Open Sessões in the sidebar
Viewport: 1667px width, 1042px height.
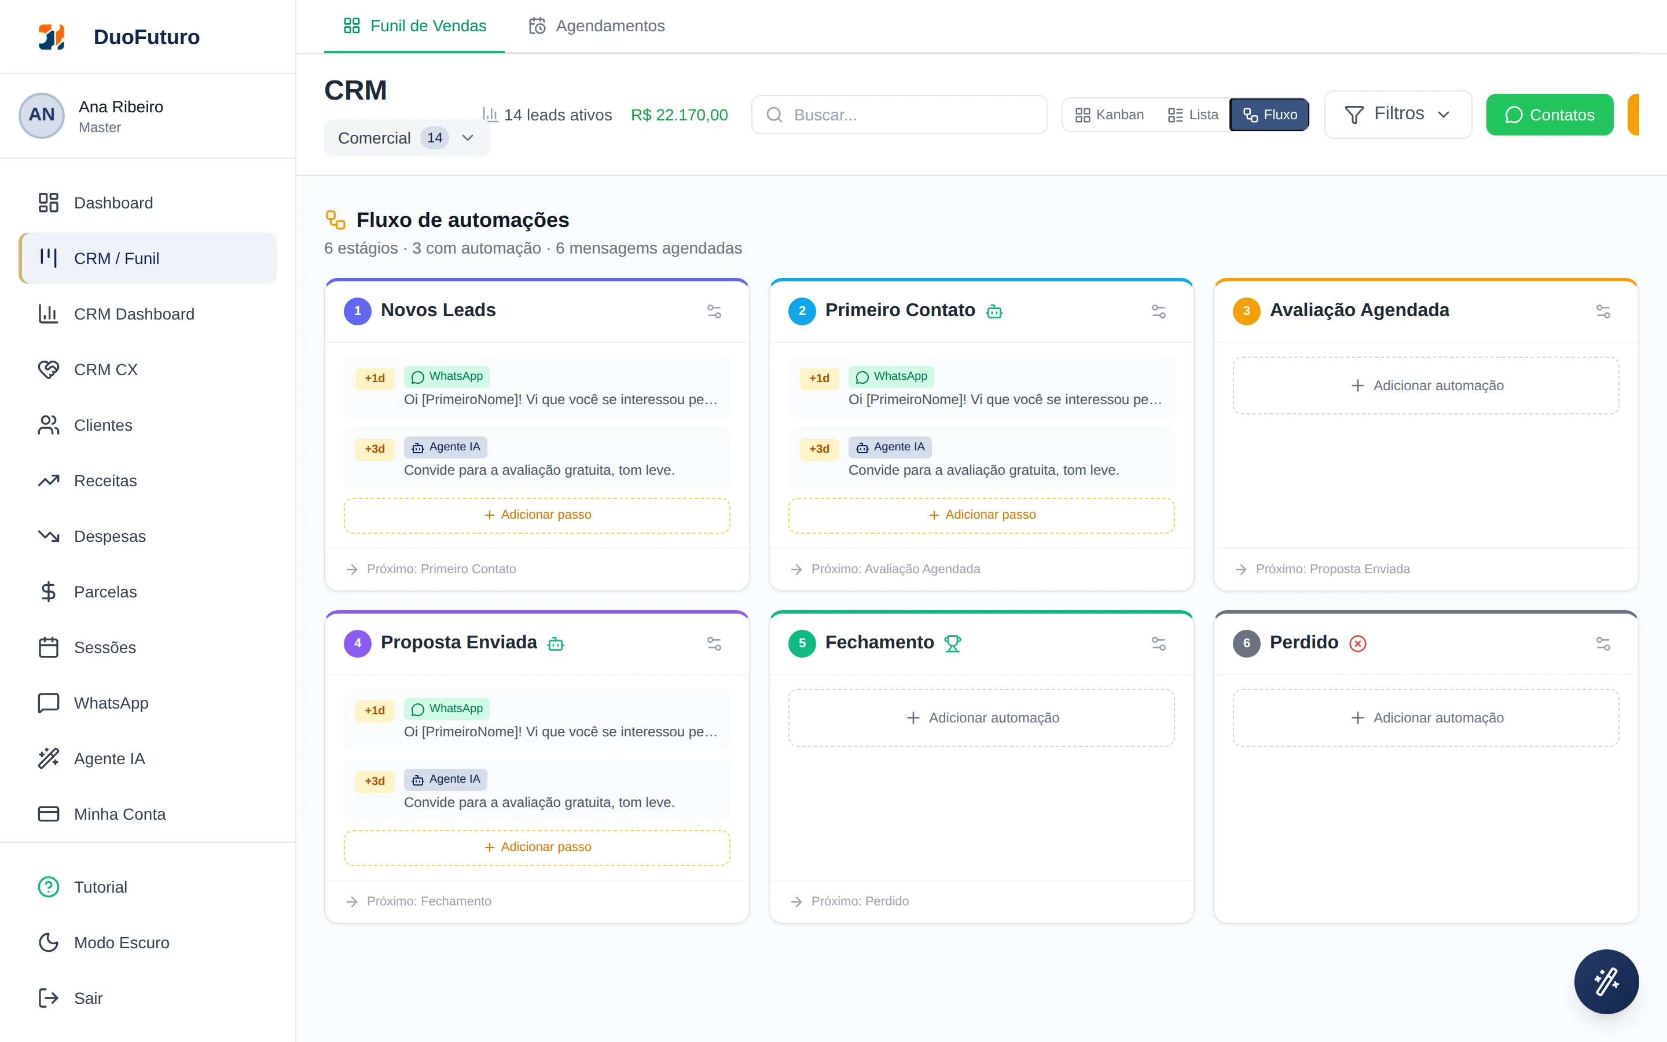(148, 647)
